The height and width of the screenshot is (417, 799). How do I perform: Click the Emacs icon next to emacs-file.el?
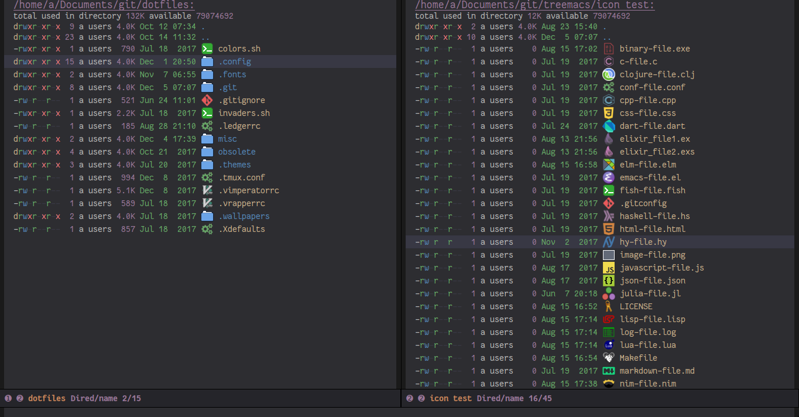[x=608, y=177]
